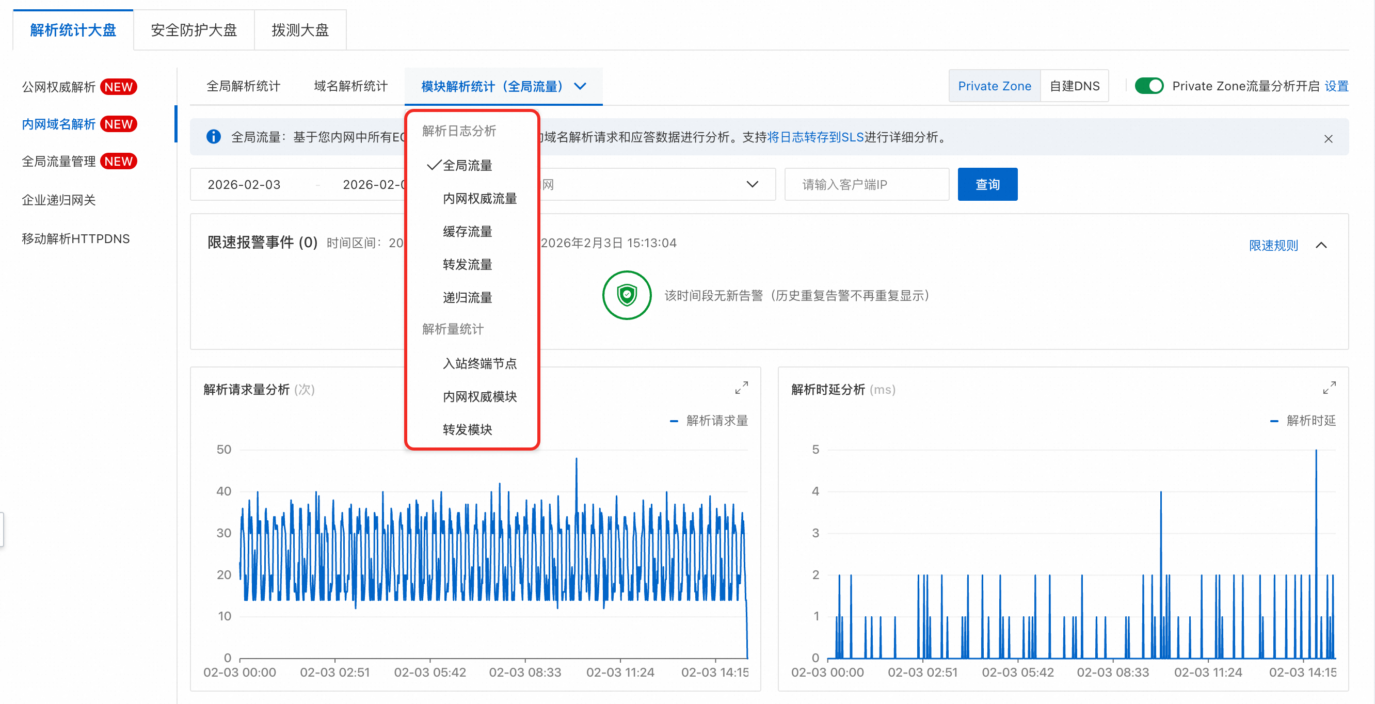Collapse the 限速报警事件 panel

1321,246
